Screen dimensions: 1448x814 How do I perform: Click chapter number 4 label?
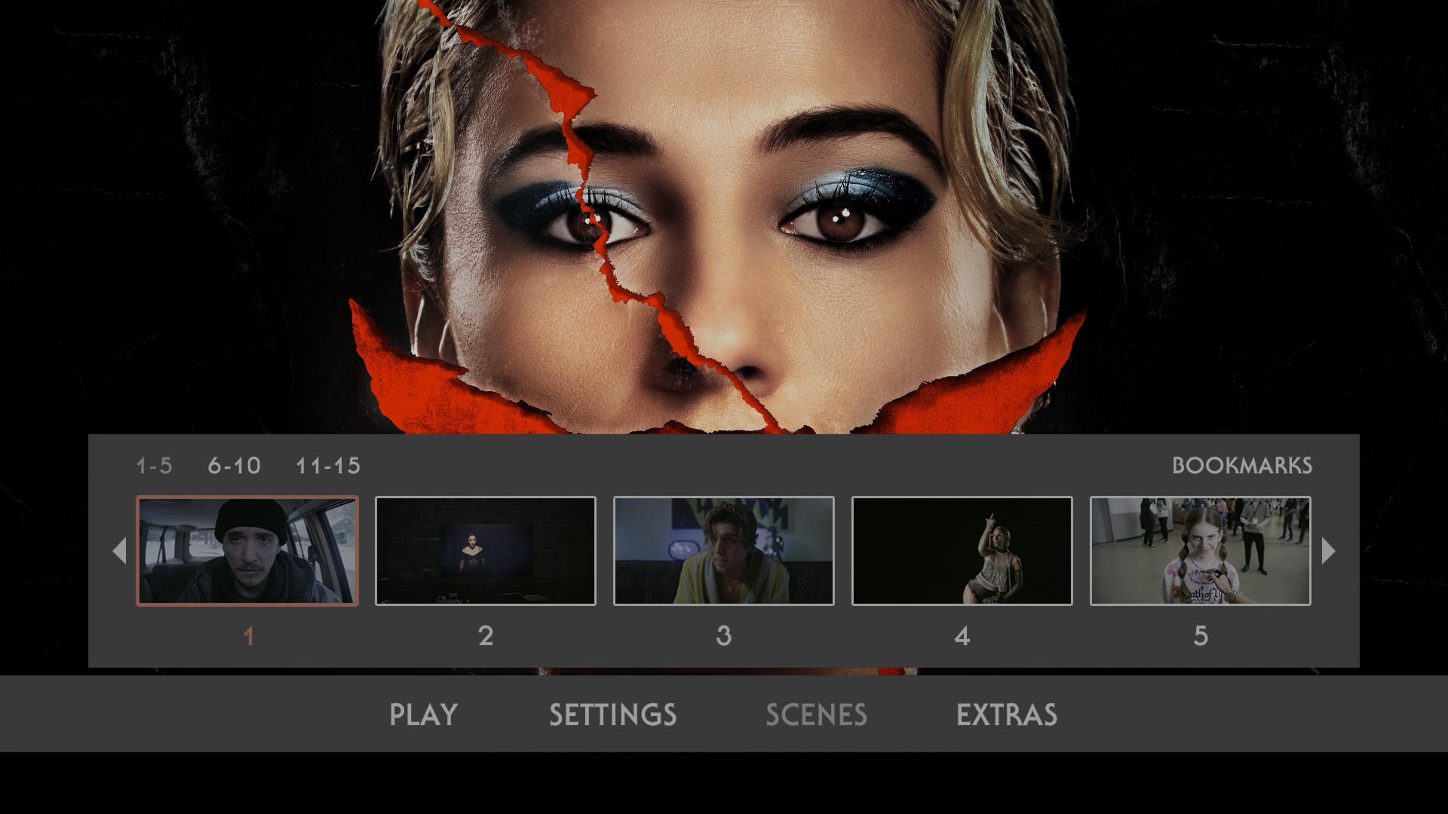(x=962, y=636)
